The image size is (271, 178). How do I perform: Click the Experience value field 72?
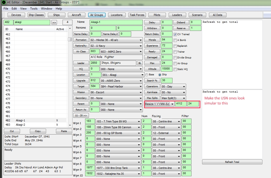[x=167, y=46]
